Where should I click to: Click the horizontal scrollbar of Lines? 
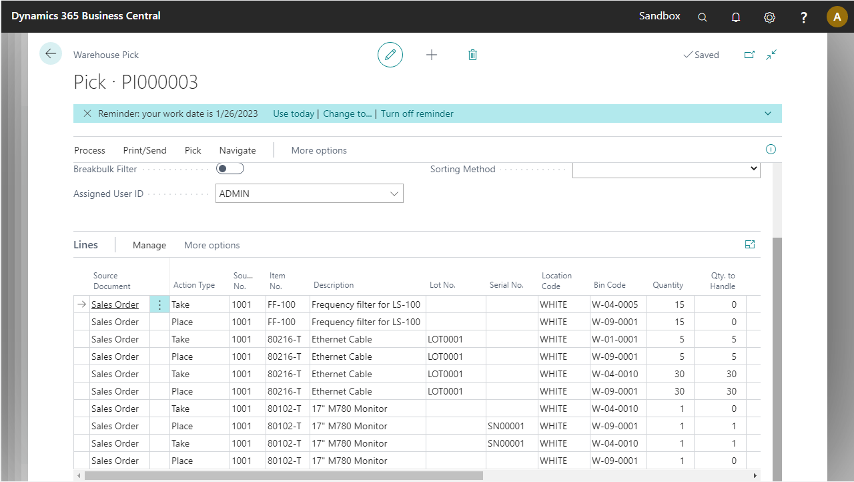(284, 475)
